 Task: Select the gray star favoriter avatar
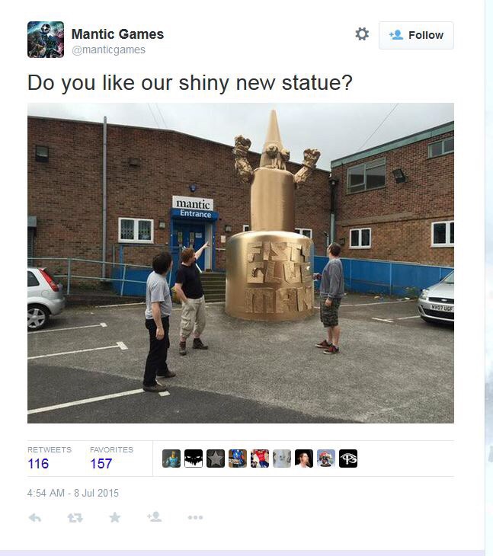tap(216, 459)
